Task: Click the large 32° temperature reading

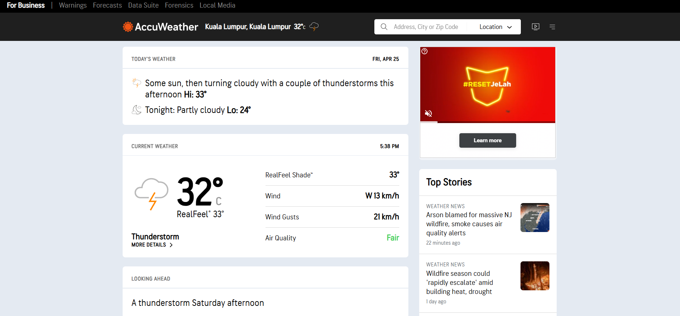Action: (200, 191)
